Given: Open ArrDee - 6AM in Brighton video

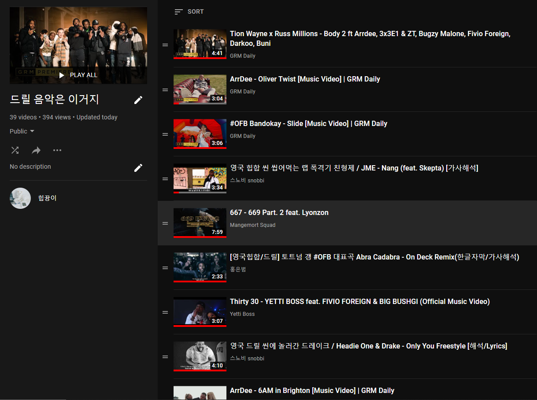Looking at the screenshot, I should (x=312, y=391).
